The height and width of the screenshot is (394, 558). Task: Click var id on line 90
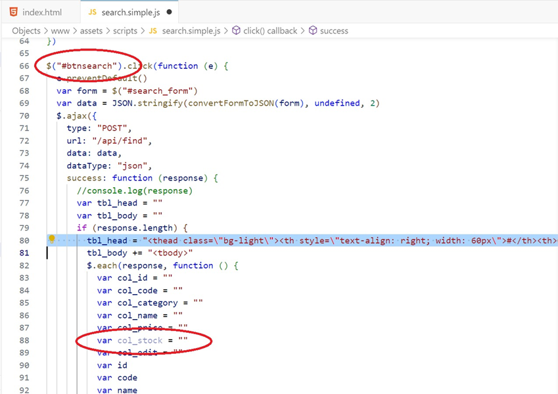(x=112, y=366)
